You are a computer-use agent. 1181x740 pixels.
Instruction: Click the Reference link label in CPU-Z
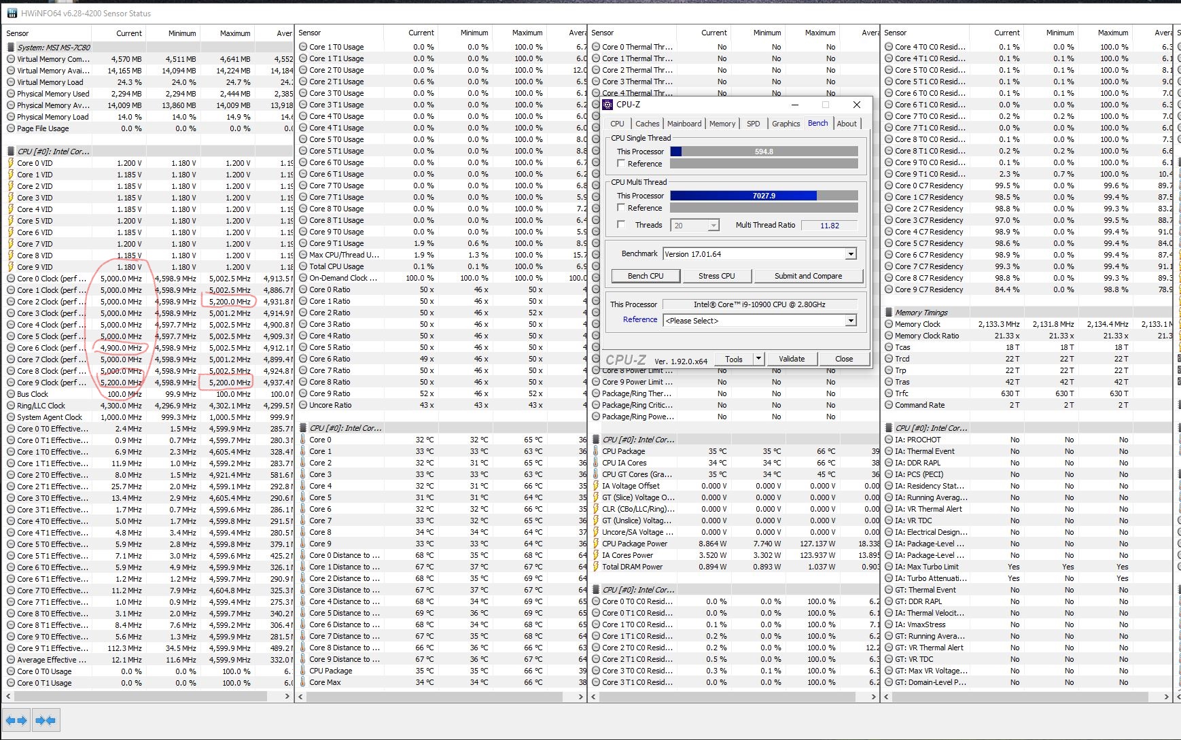pos(640,319)
